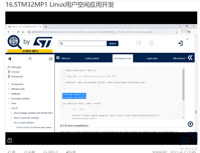Open the Wiki archives tab
Viewport: 200px width, 153px height.
(179, 58)
